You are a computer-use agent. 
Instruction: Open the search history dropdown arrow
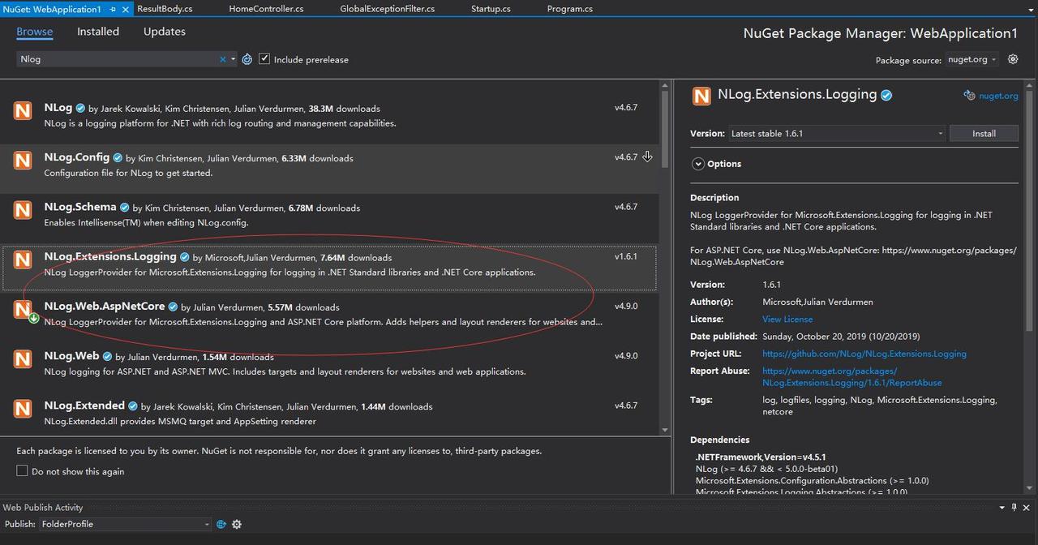(234, 59)
